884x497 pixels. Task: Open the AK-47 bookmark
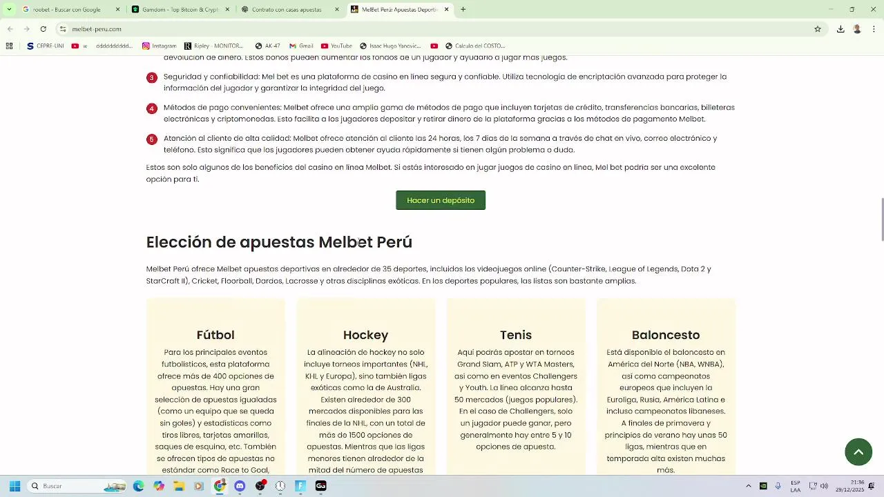pos(267,46)
